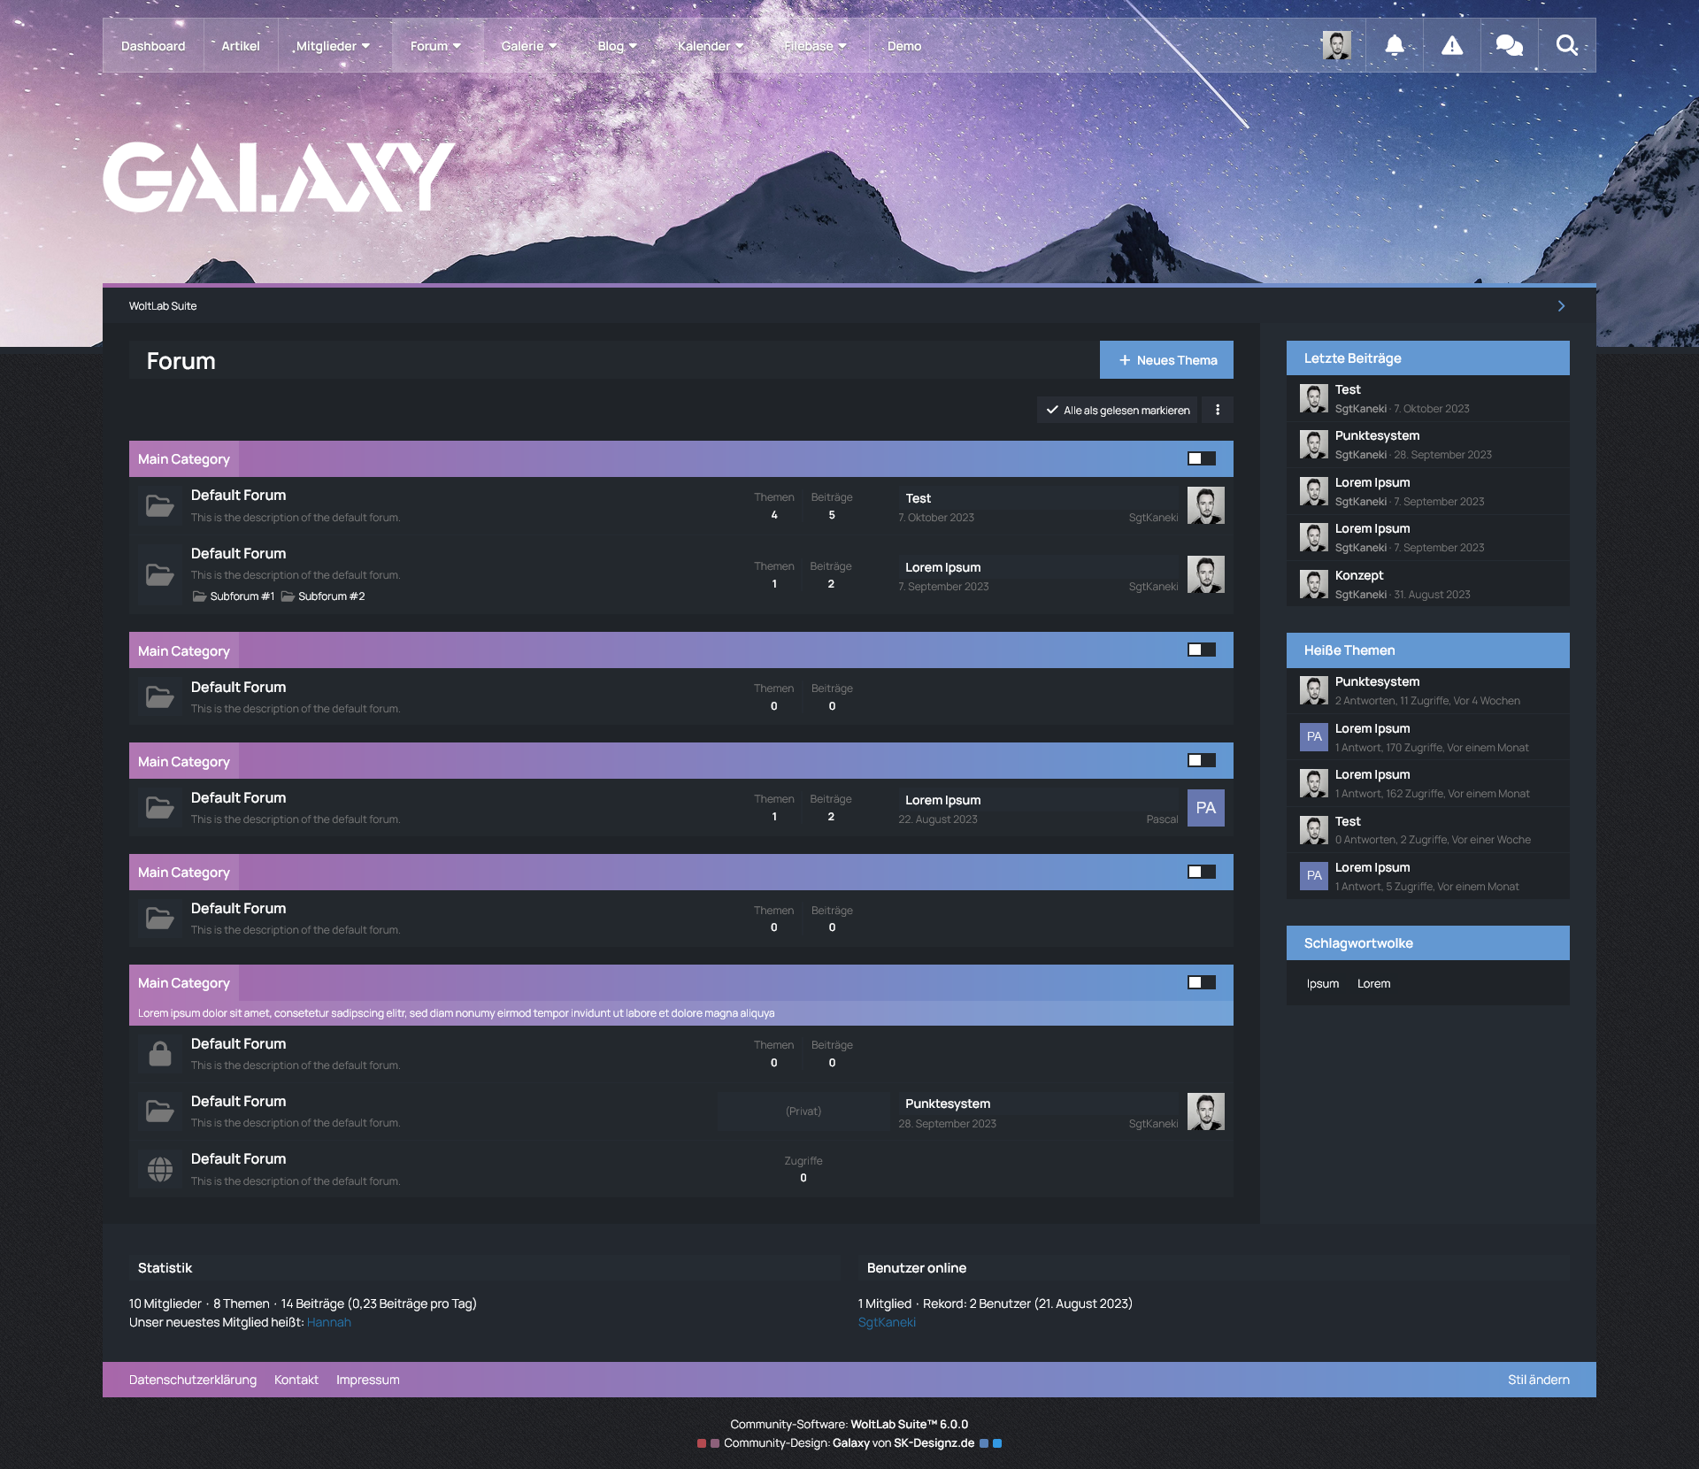Open the user avatar in the navigation bar
Image resolution: width=1699 pixels, height=1469 pixels.
pyautogui.click(x=1336, y=45)
